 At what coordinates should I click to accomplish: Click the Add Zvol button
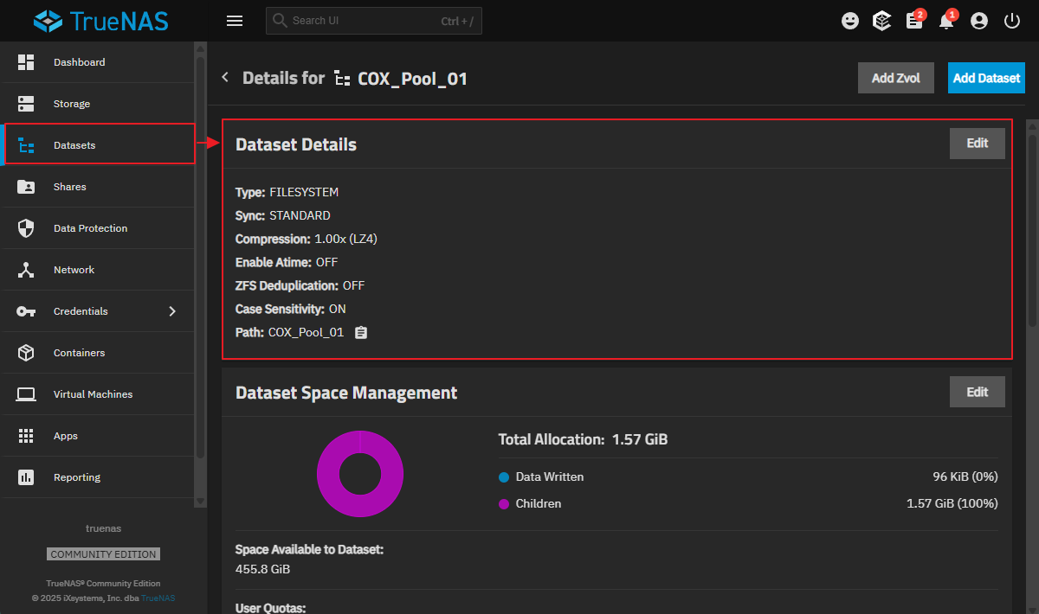[896, 78]
